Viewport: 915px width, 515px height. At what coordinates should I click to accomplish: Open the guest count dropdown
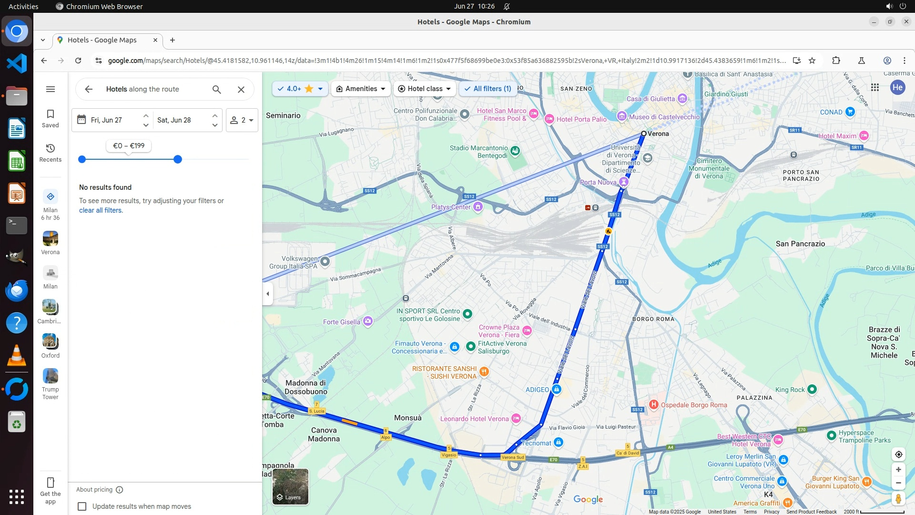coord(242,120)
